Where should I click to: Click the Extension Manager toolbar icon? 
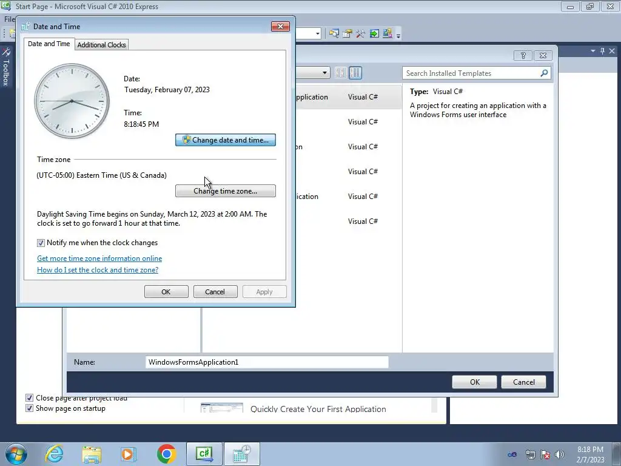click(x=388, y=34)
